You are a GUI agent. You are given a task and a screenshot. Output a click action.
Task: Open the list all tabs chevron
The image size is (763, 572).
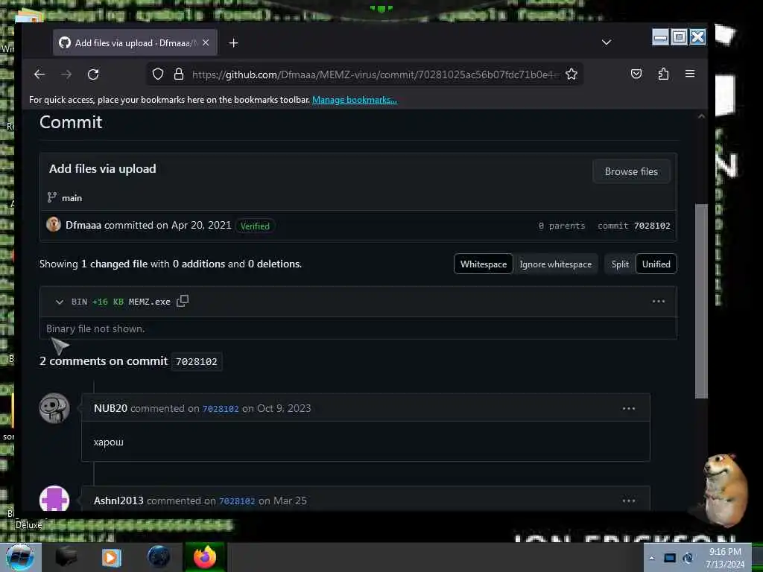point(607,42)
